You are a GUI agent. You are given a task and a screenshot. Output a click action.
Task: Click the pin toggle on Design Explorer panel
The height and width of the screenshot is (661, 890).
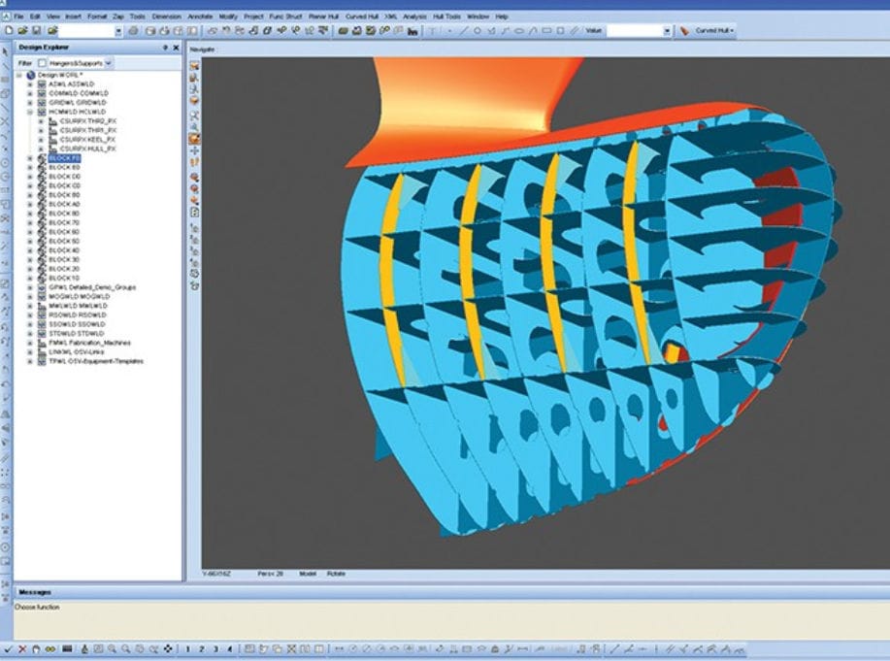(165, 47)
